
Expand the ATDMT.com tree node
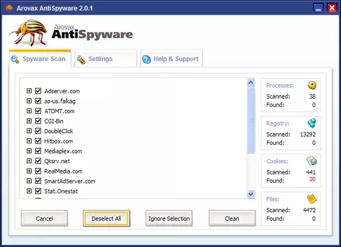tap(29, 111)
